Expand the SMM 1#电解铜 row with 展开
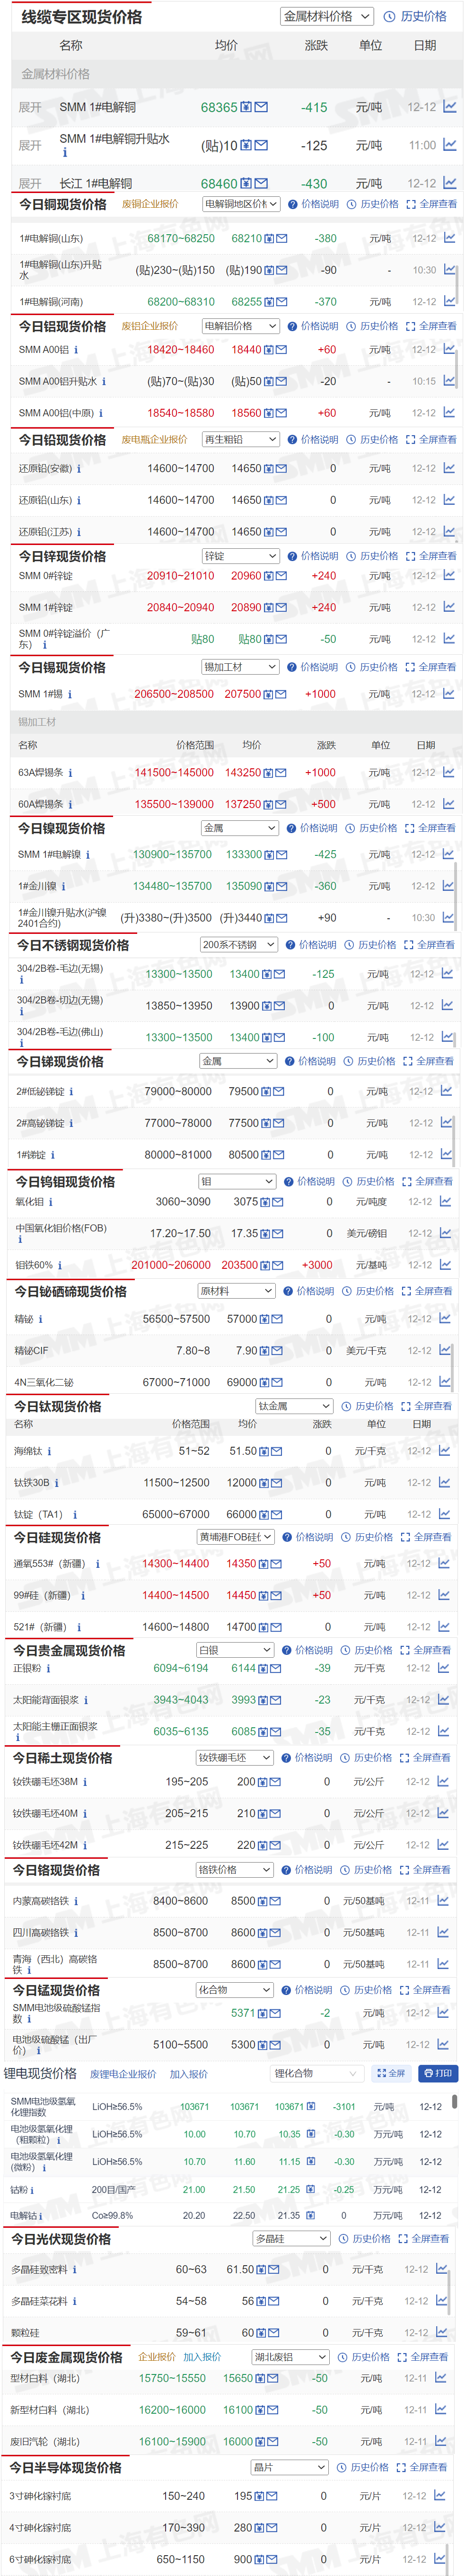The width and height of the screenshot is (466, 2576). (30, 107)
